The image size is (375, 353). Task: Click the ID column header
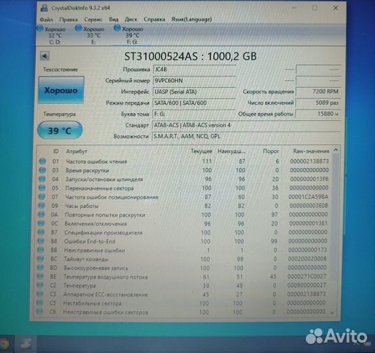click(56, 151)
